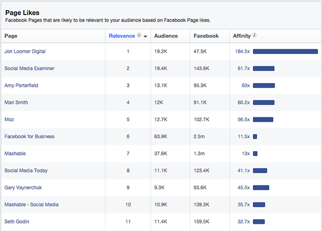Select the 19.4K audience value

coord(160,69)
